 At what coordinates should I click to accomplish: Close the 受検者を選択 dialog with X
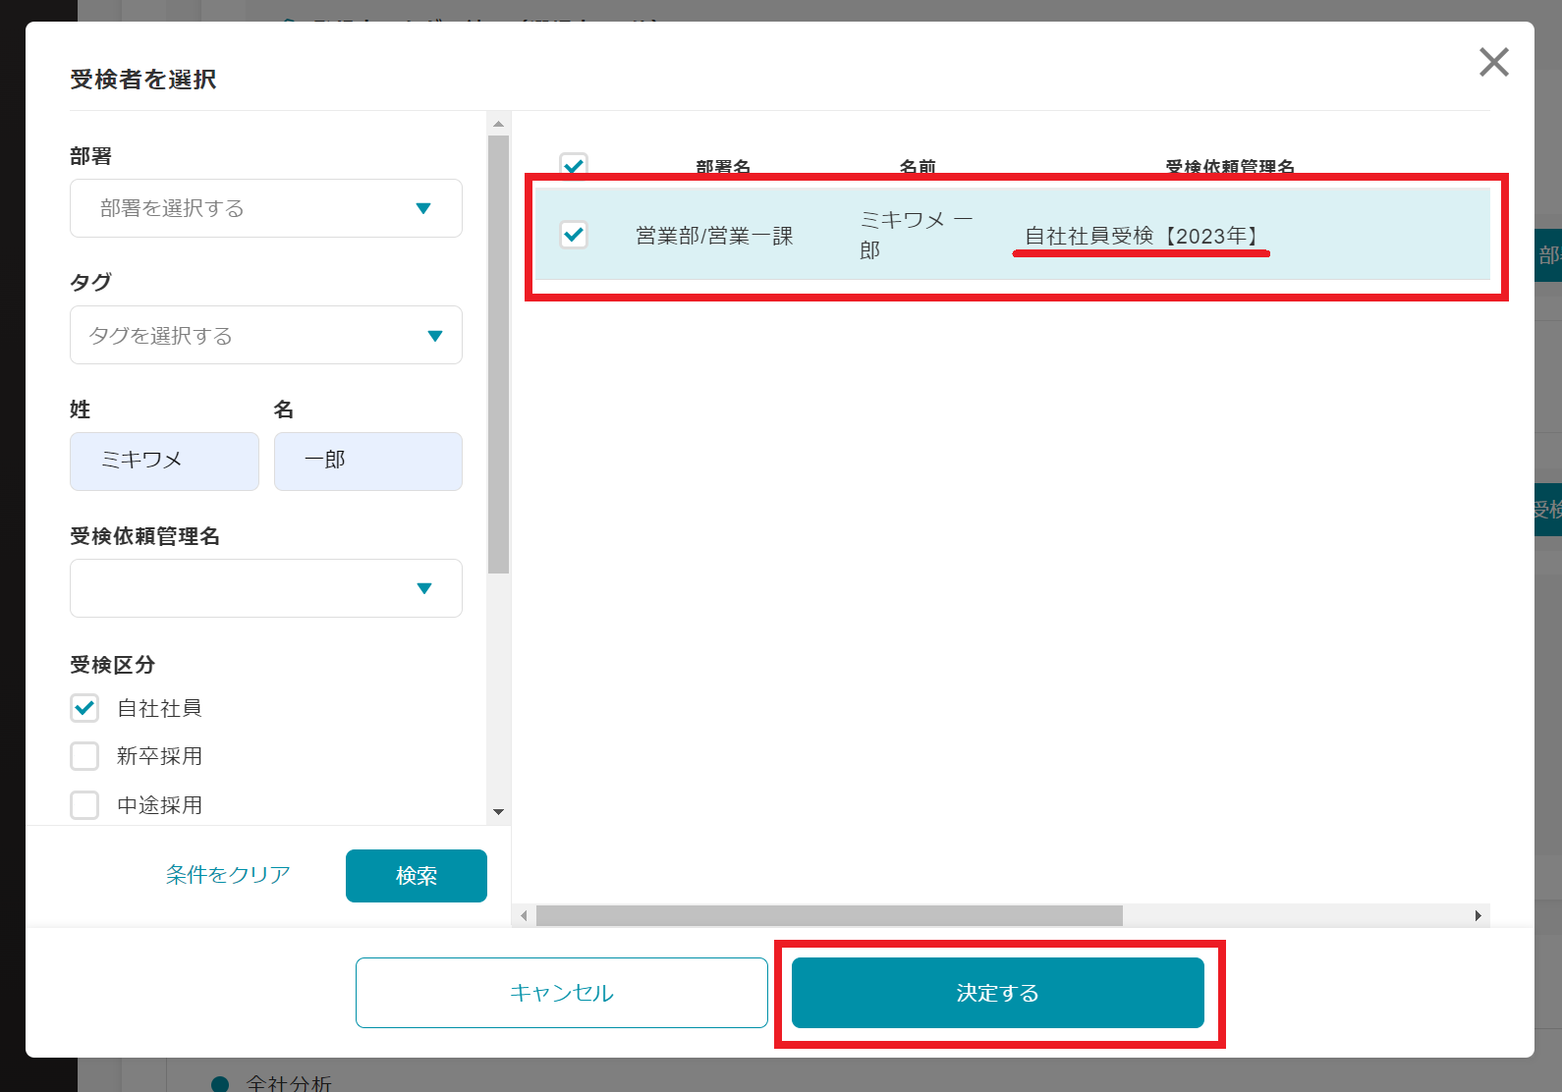point(1493,63)
